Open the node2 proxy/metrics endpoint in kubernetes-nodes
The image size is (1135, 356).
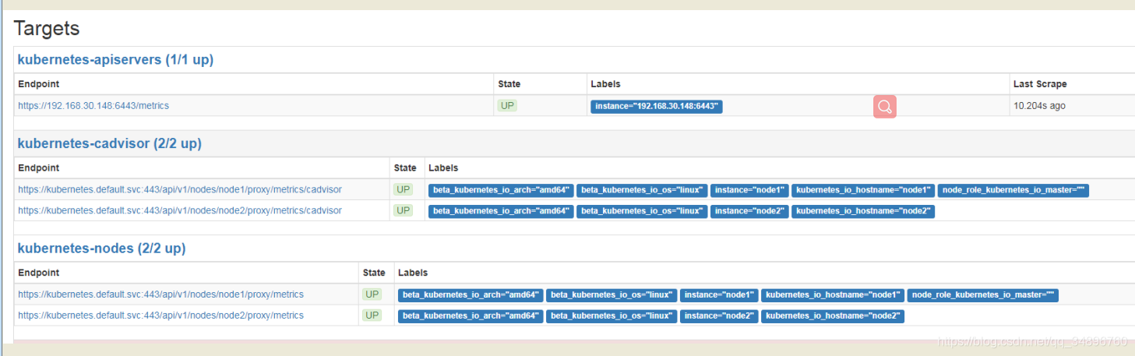[160, 315]
